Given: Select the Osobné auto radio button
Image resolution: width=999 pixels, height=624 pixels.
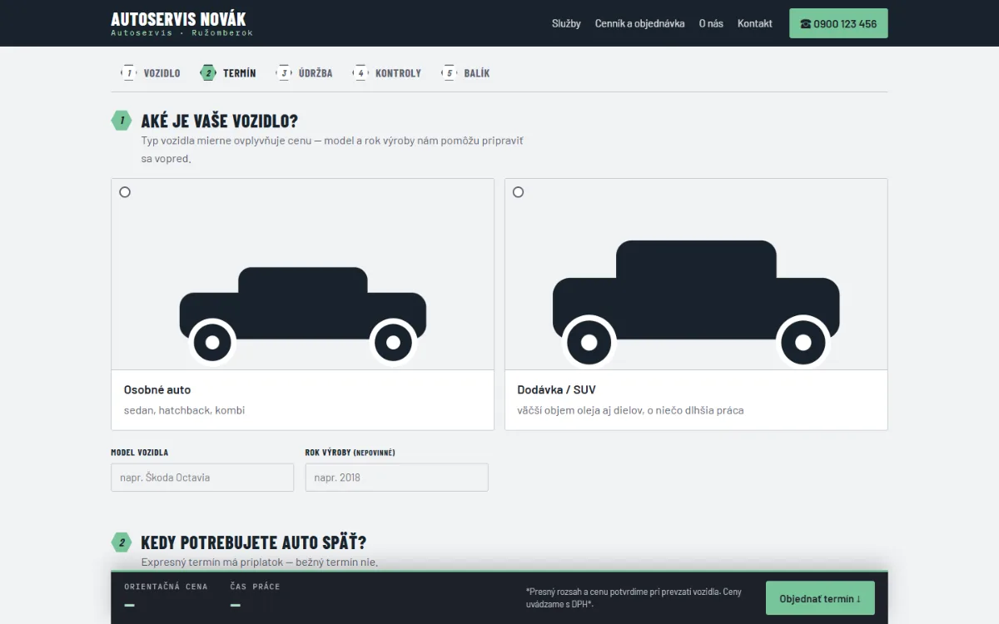Looking at the screenshot, I should pos(125,192).
